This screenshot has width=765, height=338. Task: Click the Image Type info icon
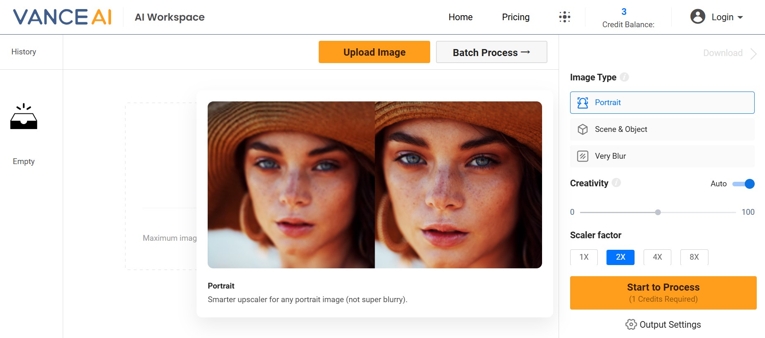pyautogui.click(x=624, y=77)
